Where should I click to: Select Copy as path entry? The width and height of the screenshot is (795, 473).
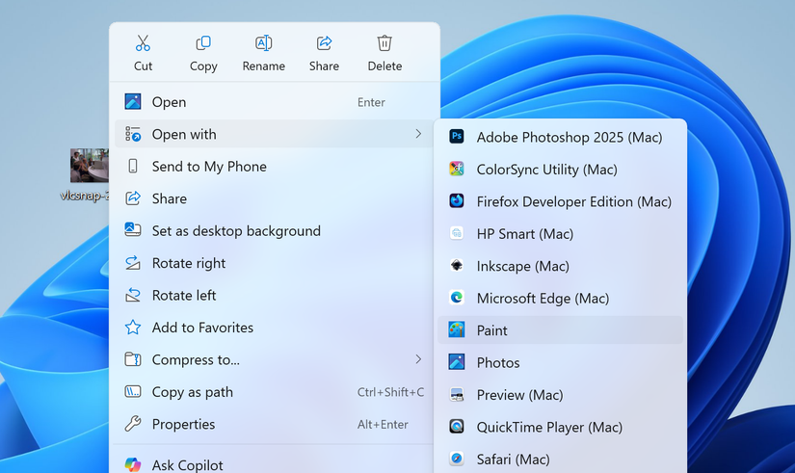pos(193,392)
